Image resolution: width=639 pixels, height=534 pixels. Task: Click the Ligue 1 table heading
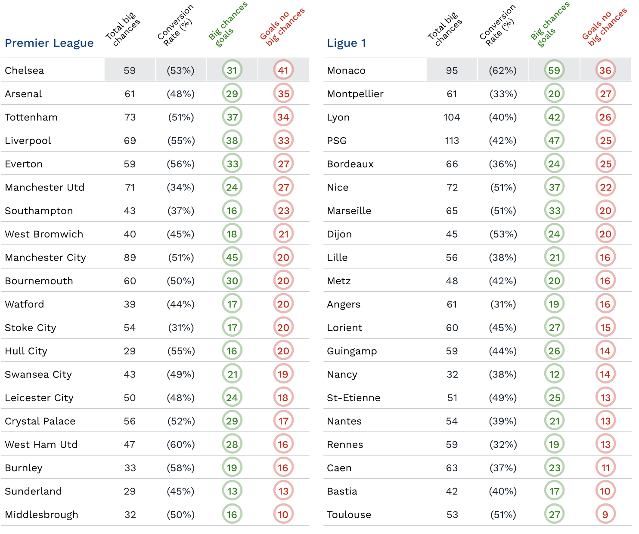[347, 43]
